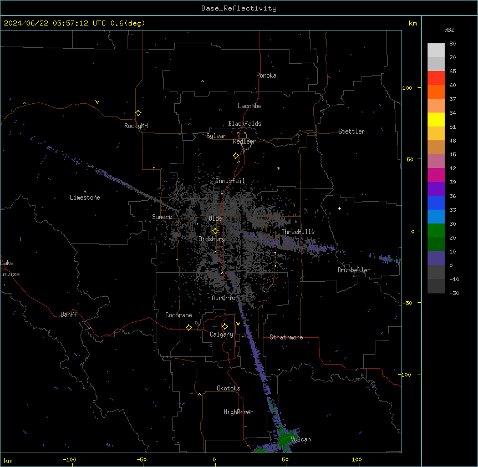The width and height of the screenshot is (478, 467).
Task: Select the purple 36-39 dBZ swatch
Action: click(x=436, y=189)
